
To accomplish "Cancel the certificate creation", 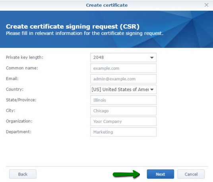I will tap(191, 174).
